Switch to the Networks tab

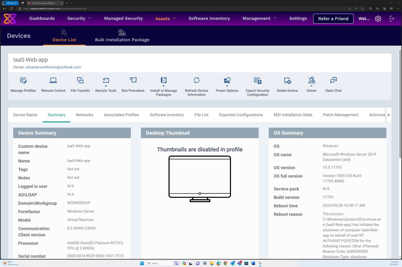(x=84, y=115)
